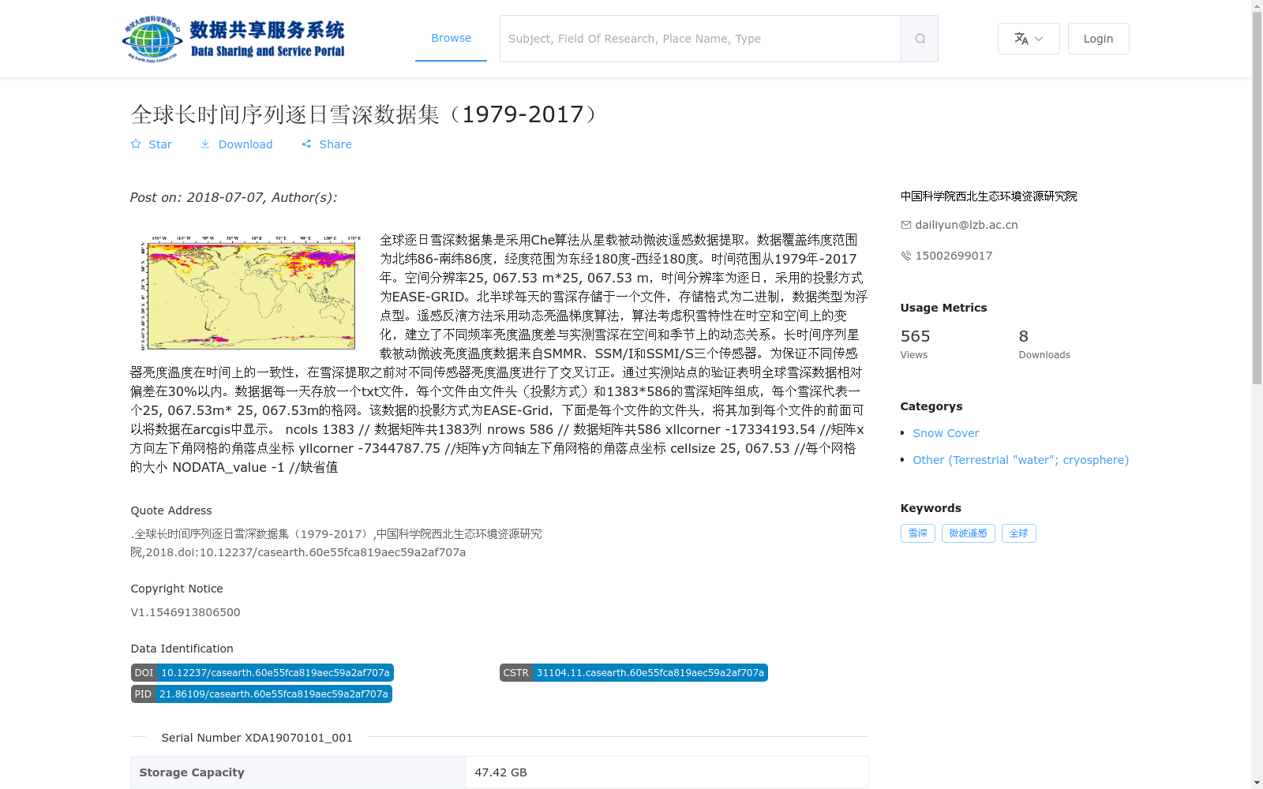Click the DOI identifier badge
1263x789 pixels.
[x=262, y=673]
